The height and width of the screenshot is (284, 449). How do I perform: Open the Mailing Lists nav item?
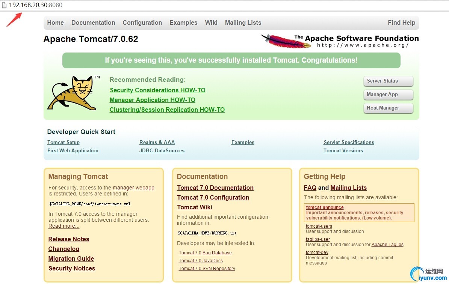point(243,23)
